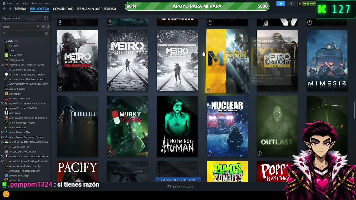
Task: Open the advanced filter options icon
Action: click(x=46, y=34)
